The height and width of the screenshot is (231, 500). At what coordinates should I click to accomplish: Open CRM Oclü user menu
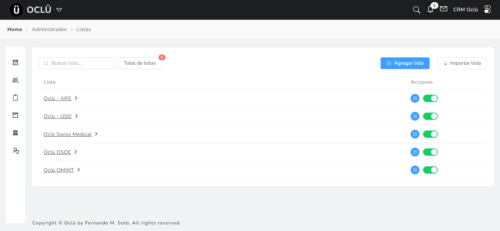[x=466, y=10]
